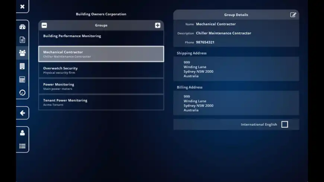Image resolution: width=324 pixels, height=182 pixels.
Task: Toggle the International English checkbox
Action: 285,124
